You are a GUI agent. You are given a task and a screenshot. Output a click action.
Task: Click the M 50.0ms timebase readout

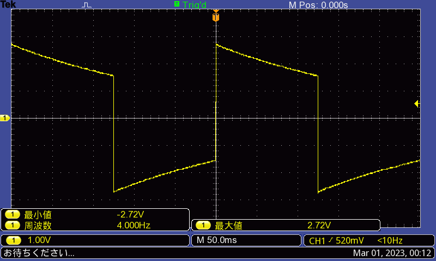(x=216, y=240)
